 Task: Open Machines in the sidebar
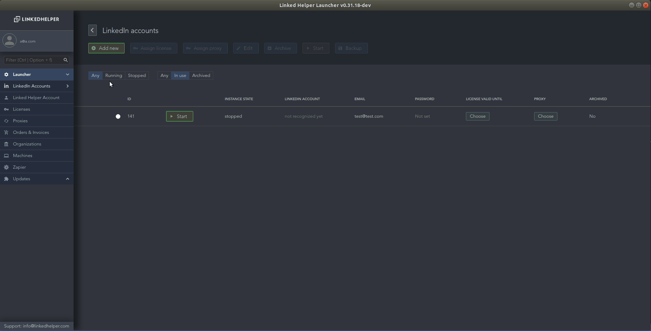(37, 156)
